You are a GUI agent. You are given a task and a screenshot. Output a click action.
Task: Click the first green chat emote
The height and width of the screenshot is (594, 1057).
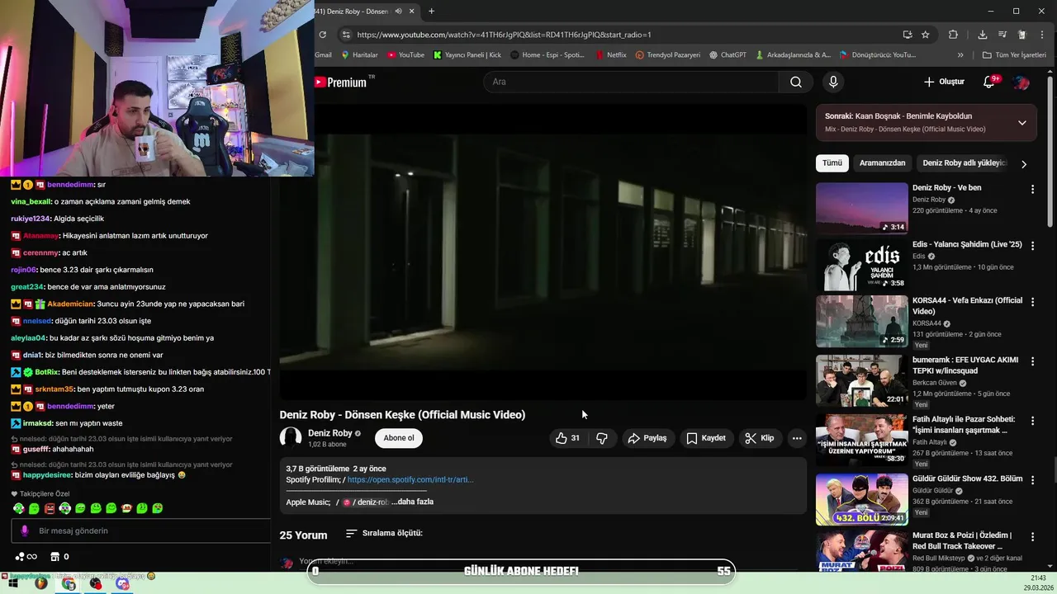tap(18, 508)
